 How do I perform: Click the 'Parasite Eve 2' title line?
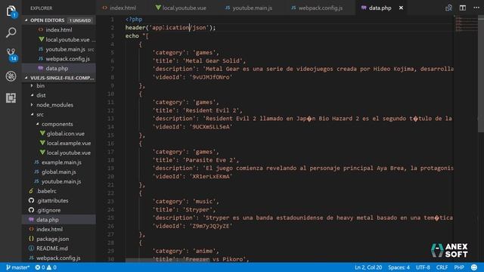[196, 160]
